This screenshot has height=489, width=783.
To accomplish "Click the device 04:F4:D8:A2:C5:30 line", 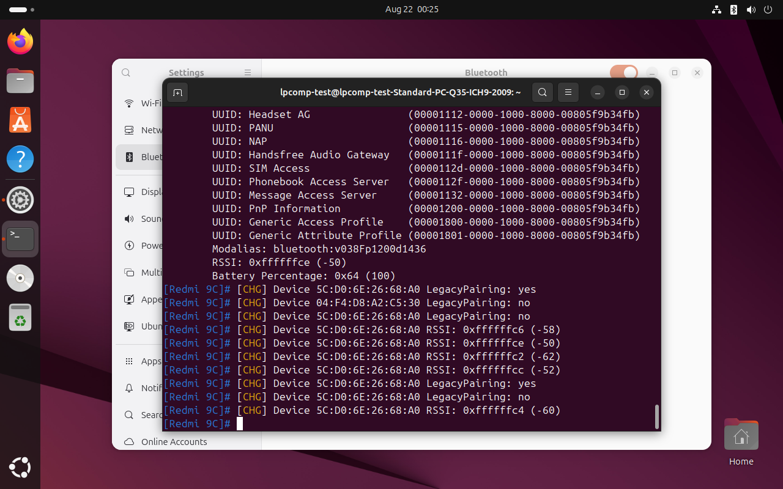I will [347, 303].
